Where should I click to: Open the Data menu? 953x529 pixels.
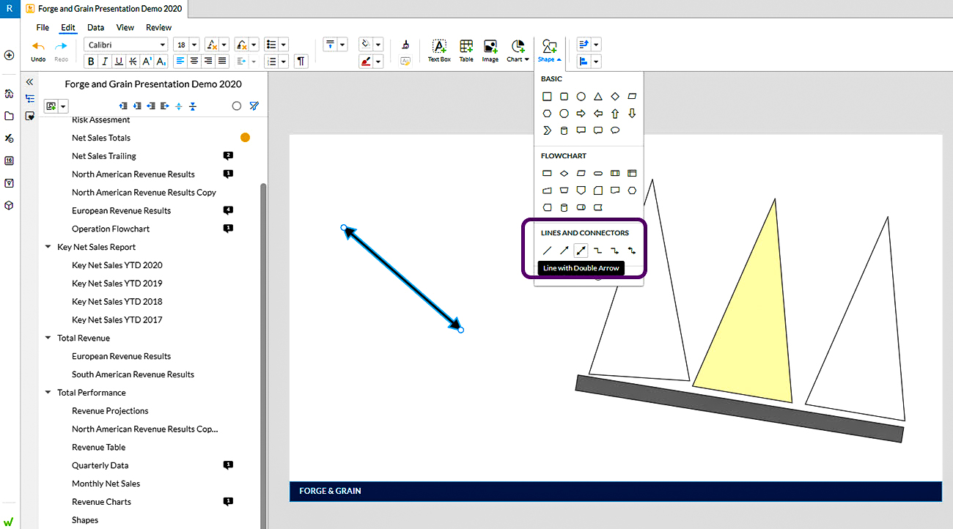click(95, 28)
